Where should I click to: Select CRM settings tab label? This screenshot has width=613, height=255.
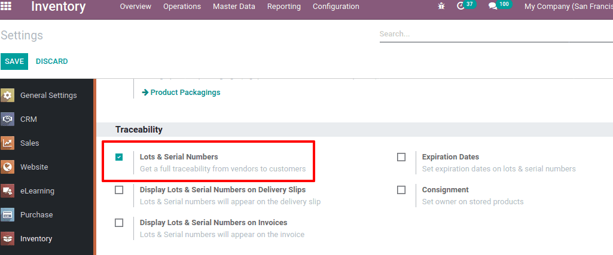[x=29, y=119]
